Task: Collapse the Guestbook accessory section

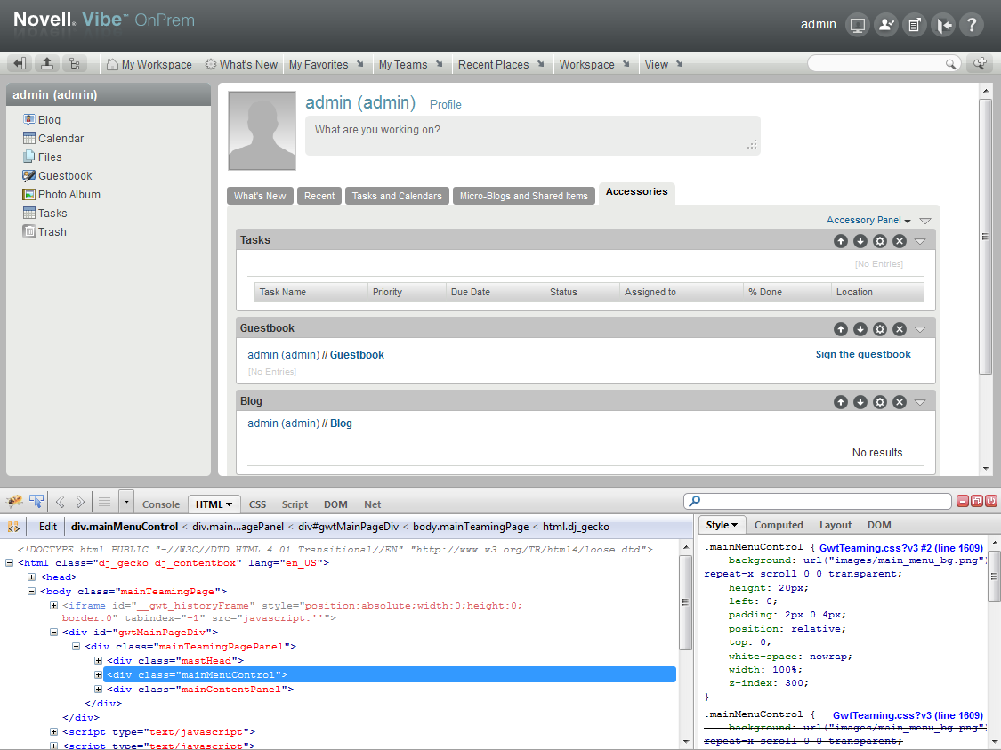Action: (920, 329)
